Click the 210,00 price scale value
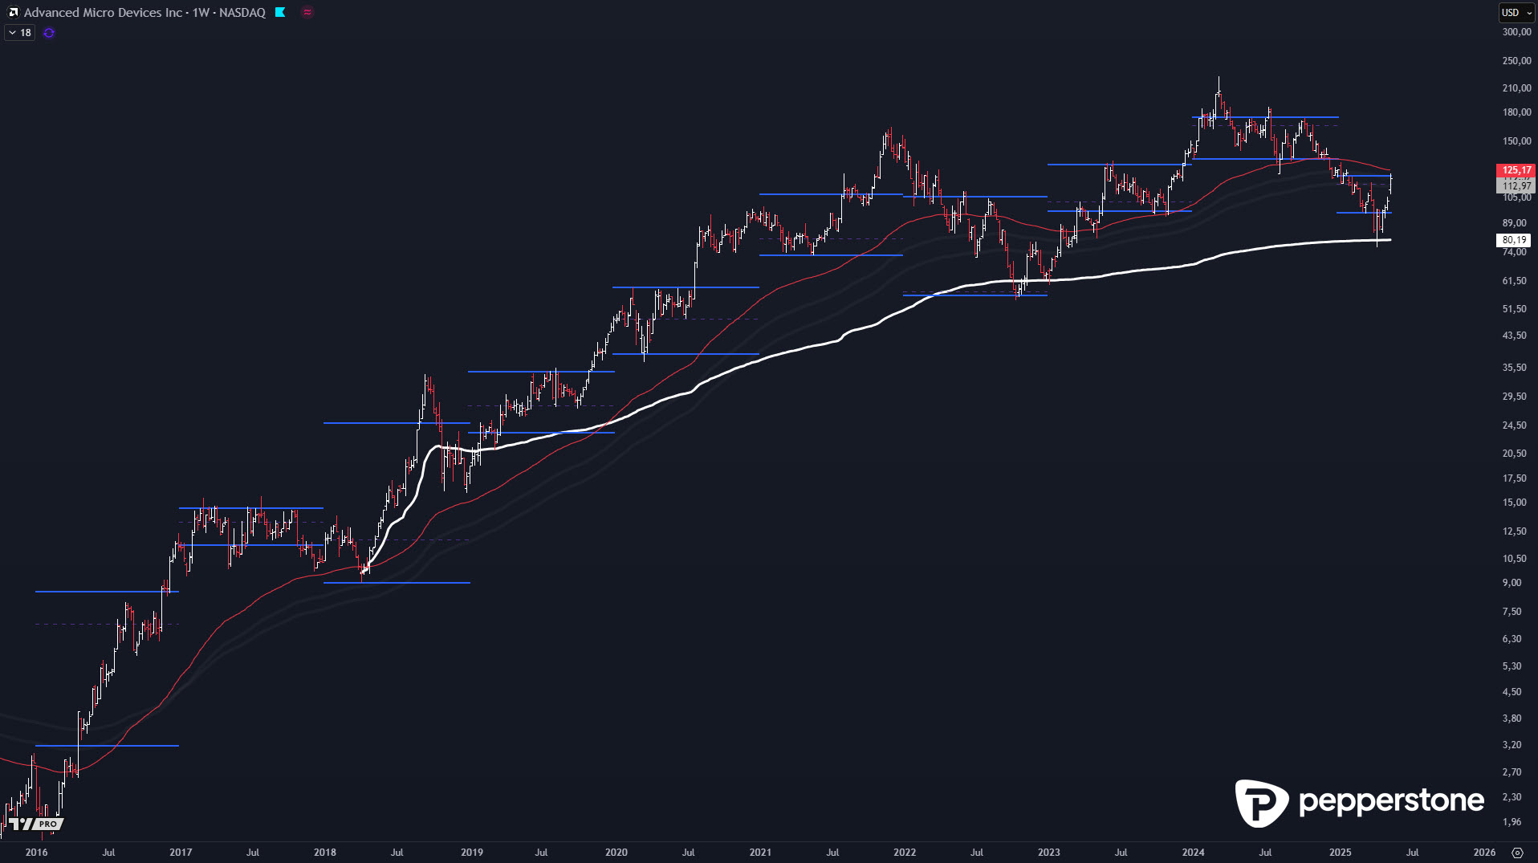 pyautogui.click(x=1516, y=88)
